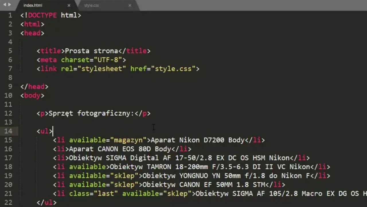
Task: Switch to the index.html tab
Action: [x=33, y=5]
